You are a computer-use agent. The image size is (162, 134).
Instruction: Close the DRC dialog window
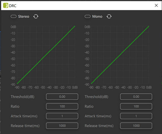(156, 5)
